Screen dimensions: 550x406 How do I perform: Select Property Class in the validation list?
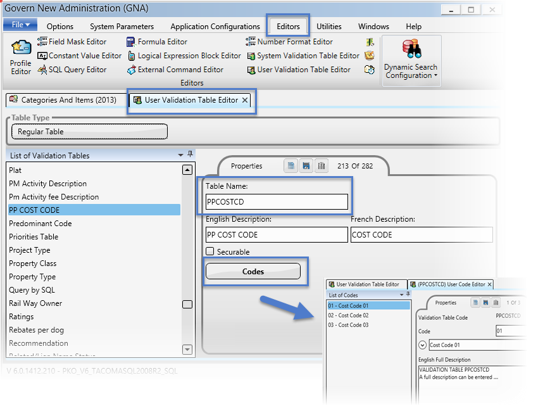pos(33,263)
